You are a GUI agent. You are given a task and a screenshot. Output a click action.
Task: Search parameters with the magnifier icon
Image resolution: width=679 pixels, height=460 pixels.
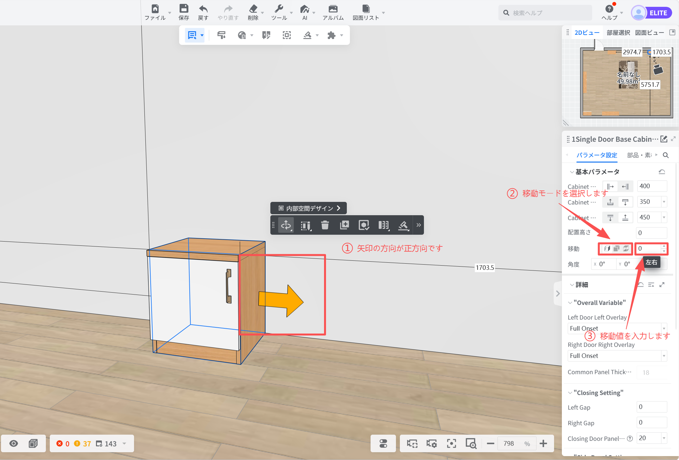click(666, 155)
